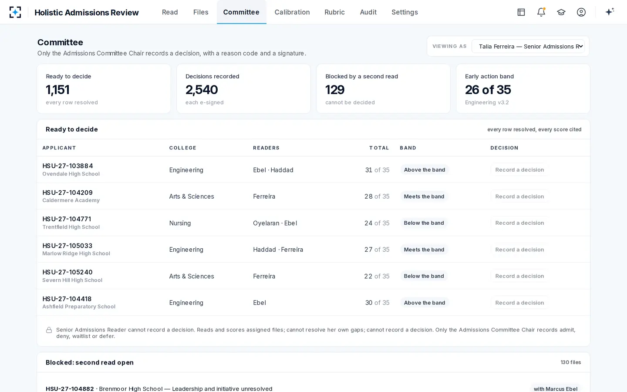Click the College column header

183,148
